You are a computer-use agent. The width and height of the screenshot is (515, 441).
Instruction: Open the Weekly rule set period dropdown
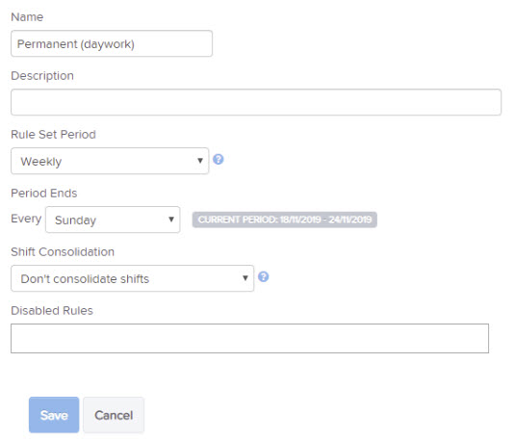click(110, 161)
